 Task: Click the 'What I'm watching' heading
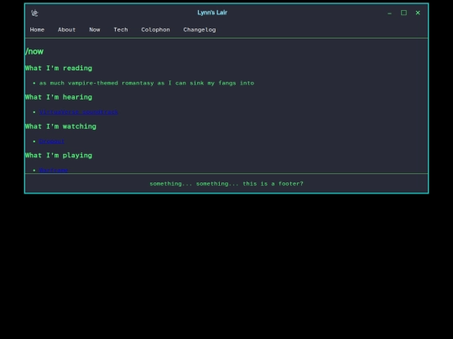point(60,126)
